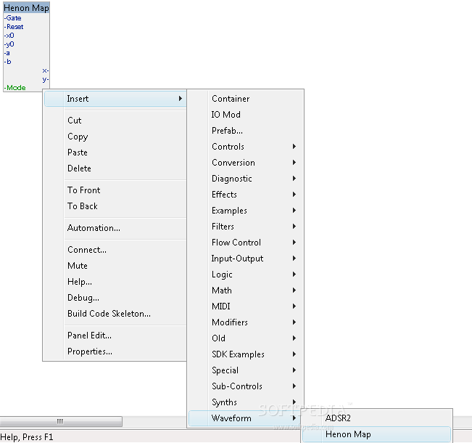
Task: Expand the Input-Output submenu
Action: [245, 259]
